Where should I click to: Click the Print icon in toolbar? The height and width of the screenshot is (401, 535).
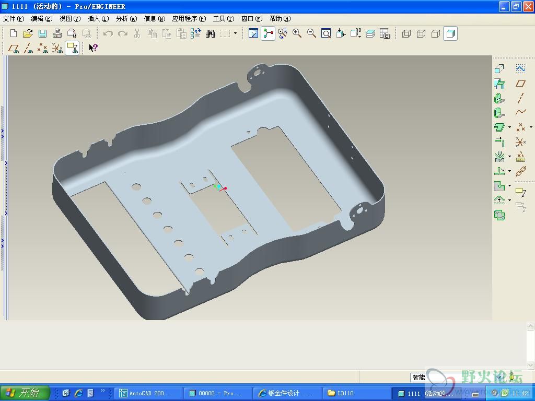coord(57,33)
